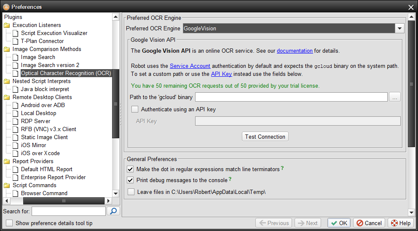
Task: Select the Android over ADB item
Action: [x=43, y=105]
